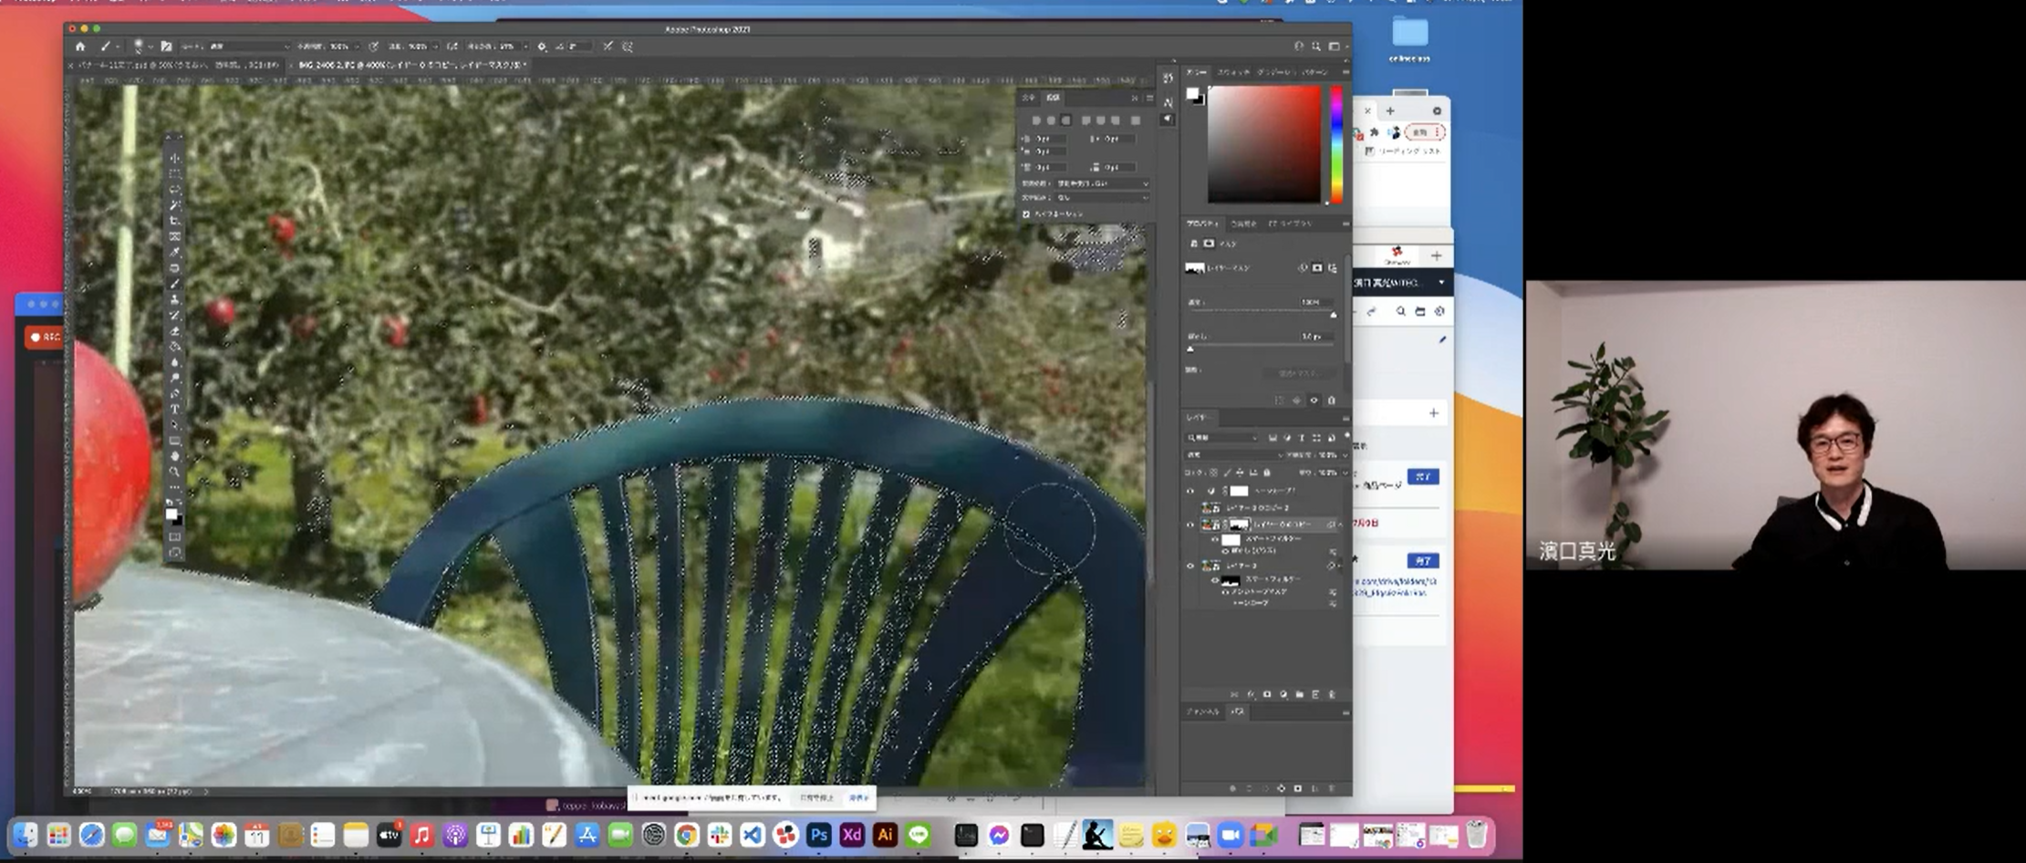Screen dimensions: 2026x863
Task: Click the new layer icon in Layers footer
Action: tap(1315, 694)
